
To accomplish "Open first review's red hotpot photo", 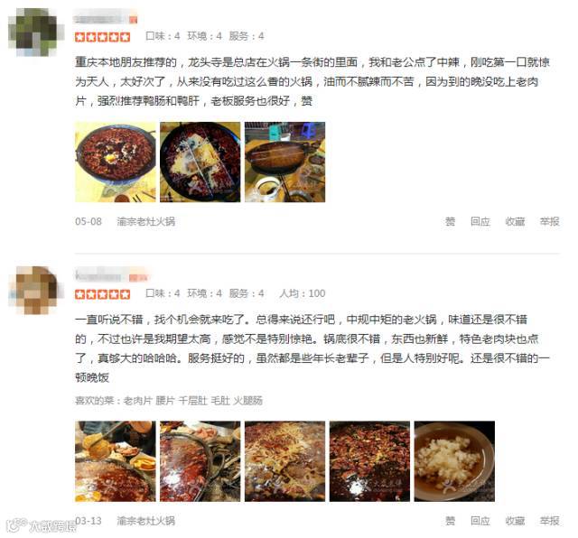I will [116, 162].
